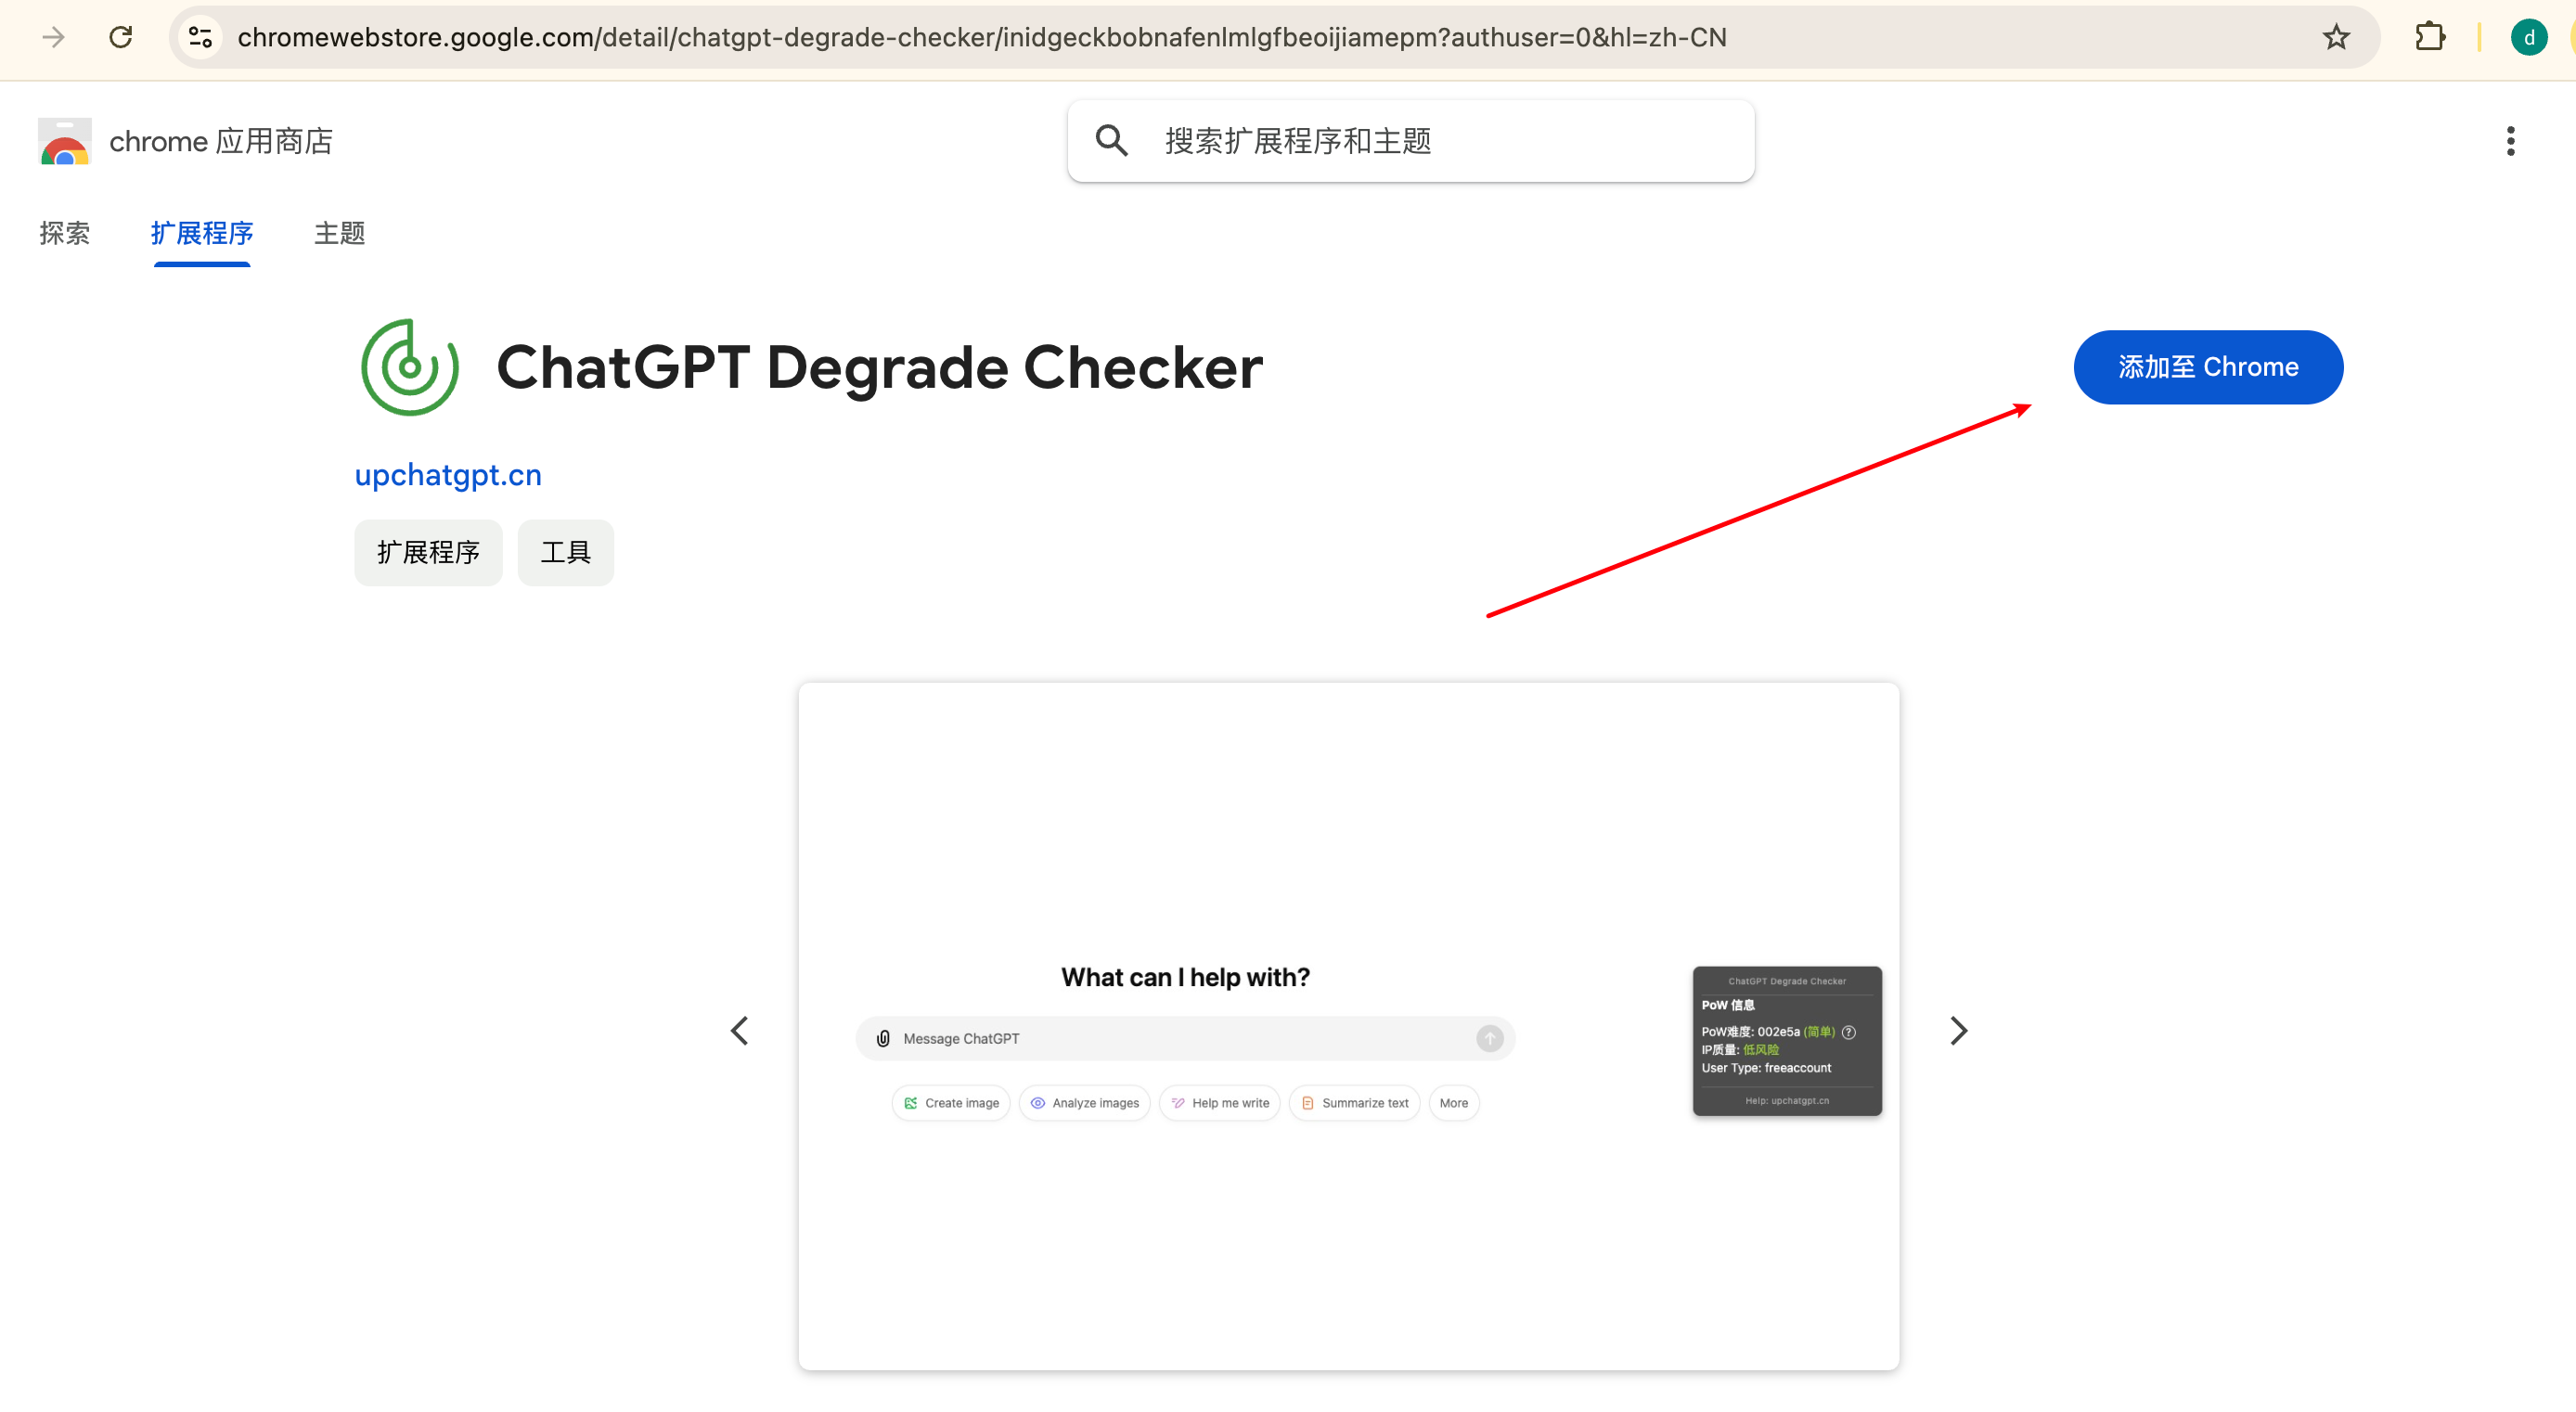The height and width of the screenshot is (1412, 2576).
Task: Open the extension preview screenshot
Action: [1348, 1026]
